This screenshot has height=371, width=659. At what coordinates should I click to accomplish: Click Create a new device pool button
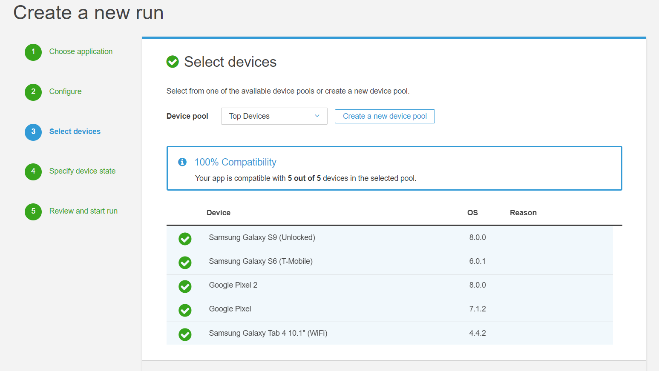tap(385, 116)
